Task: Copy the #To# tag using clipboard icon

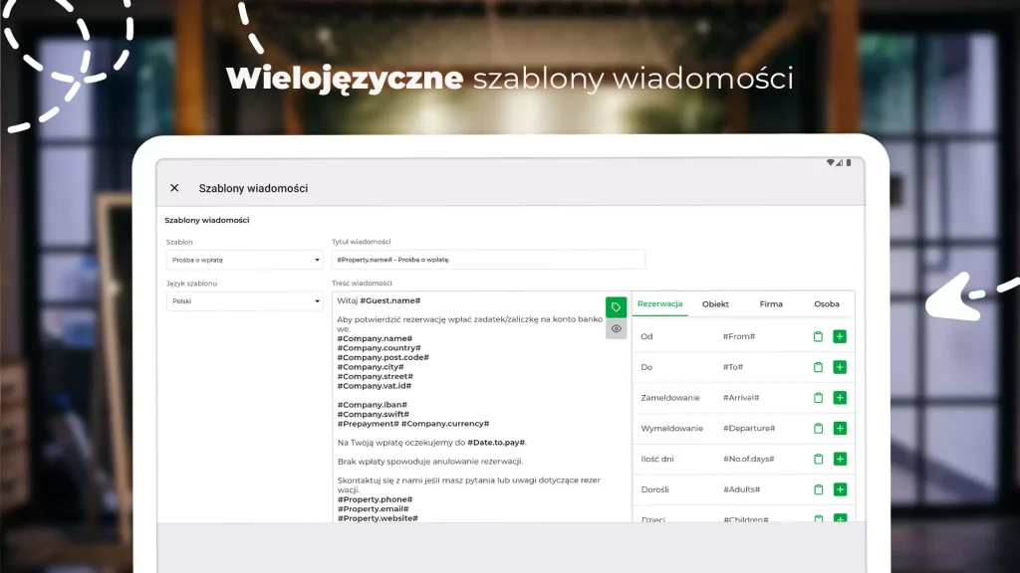Action: [818, 367]
